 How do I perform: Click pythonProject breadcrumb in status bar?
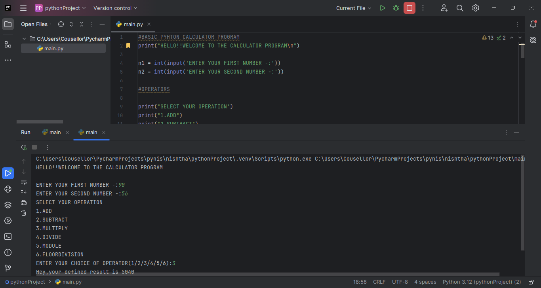coord(25,282)
